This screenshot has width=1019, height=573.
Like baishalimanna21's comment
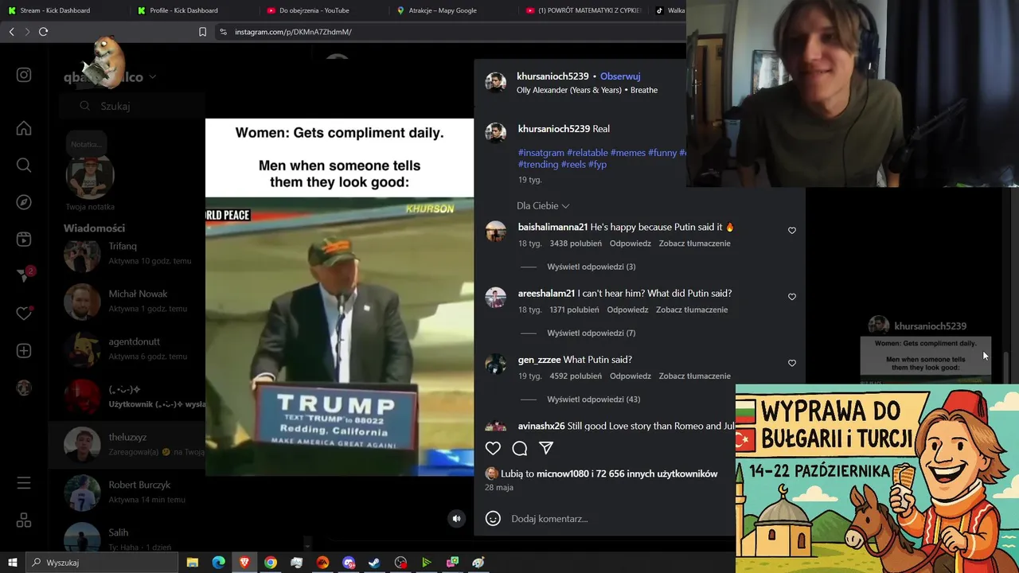click(791, 230)
